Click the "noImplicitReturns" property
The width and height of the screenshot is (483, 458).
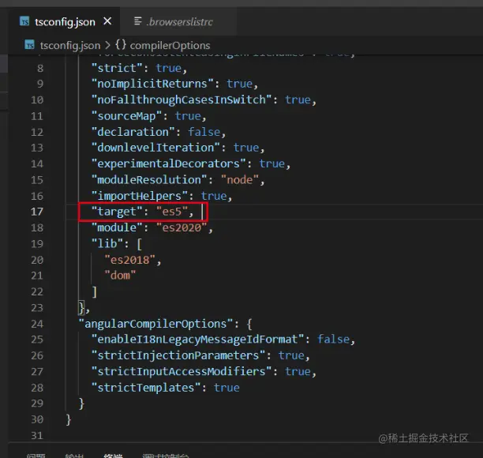coord(152,84)
